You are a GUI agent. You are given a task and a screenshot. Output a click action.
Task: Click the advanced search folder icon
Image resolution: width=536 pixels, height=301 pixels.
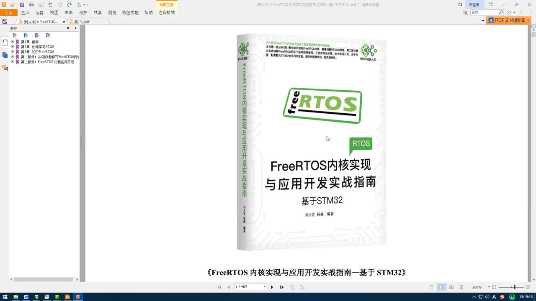(465, 13)
